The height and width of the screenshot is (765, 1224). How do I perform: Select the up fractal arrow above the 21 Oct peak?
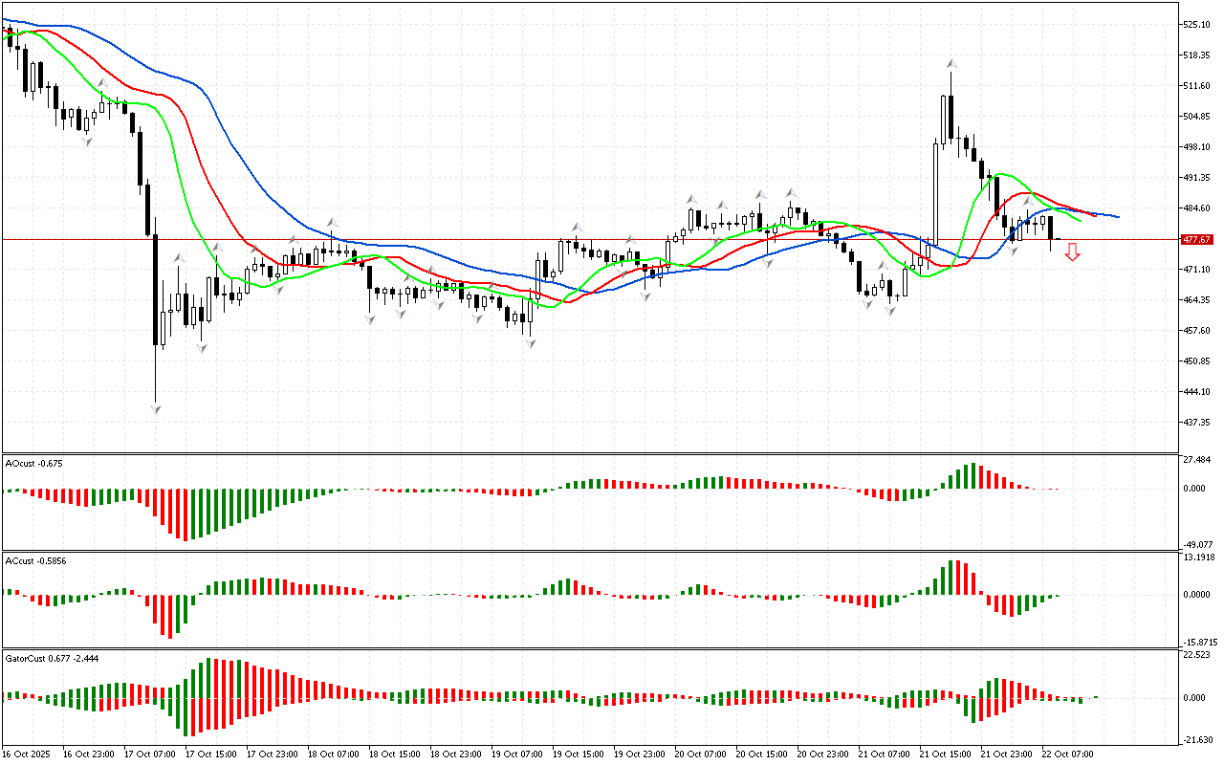pos(951,63)
